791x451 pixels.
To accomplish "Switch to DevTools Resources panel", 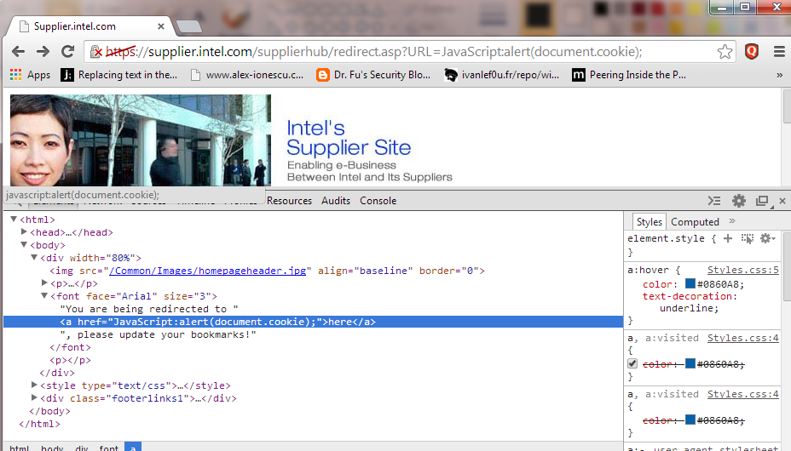I will point(289,201).
